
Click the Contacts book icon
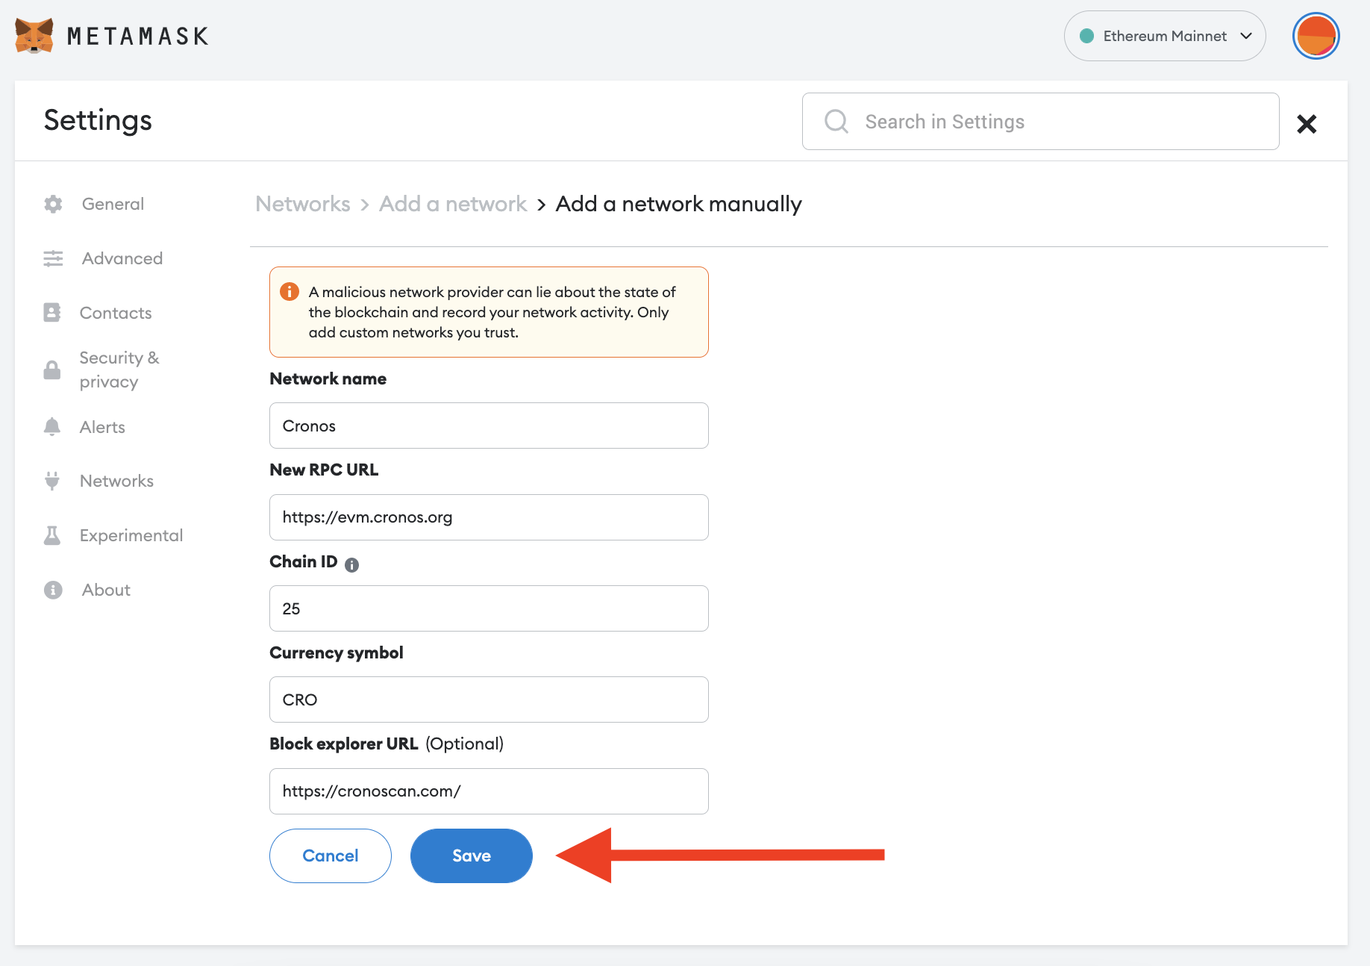pyautogui.click(x=52, y=313)
